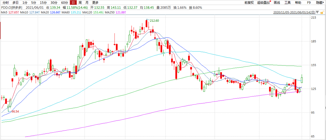The width and height of the screenshot is (326, 140).
Task: Switch to the 分时 intraday view
Action: coord(6,3)
